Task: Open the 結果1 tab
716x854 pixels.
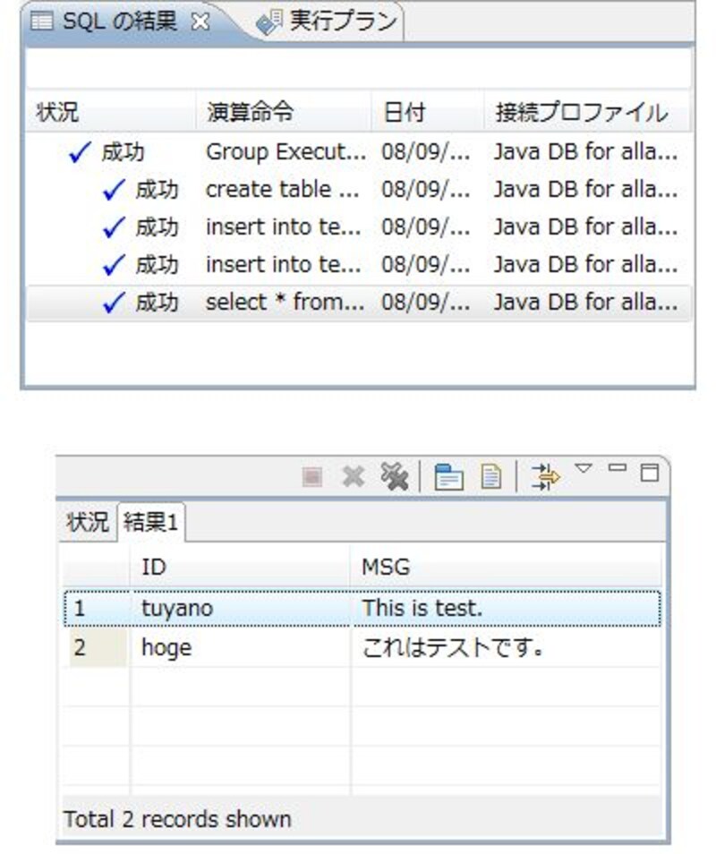Action: coord(150,523)
